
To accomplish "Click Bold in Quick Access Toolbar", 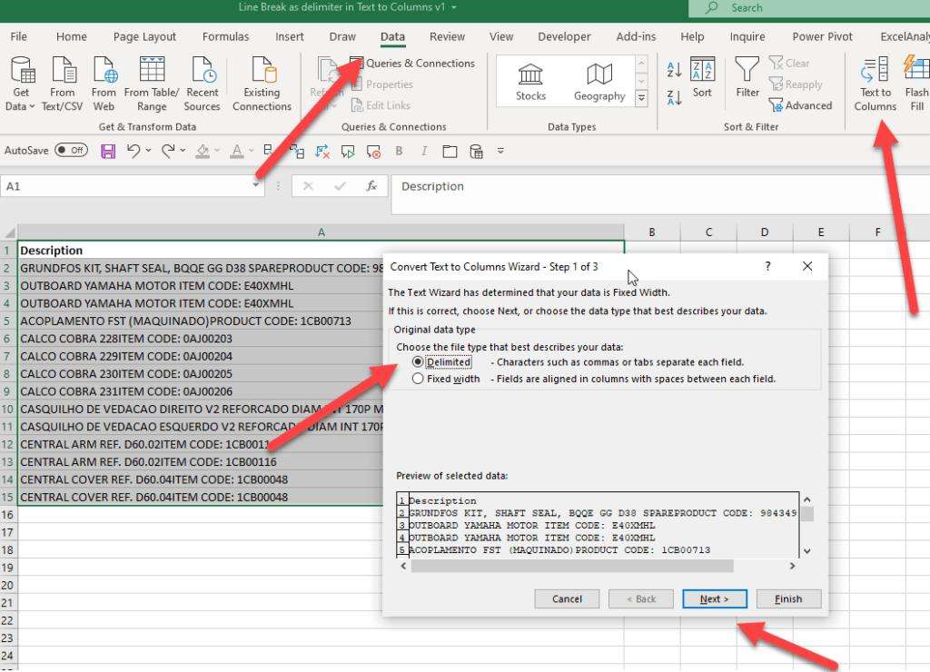I will point(399,152).
